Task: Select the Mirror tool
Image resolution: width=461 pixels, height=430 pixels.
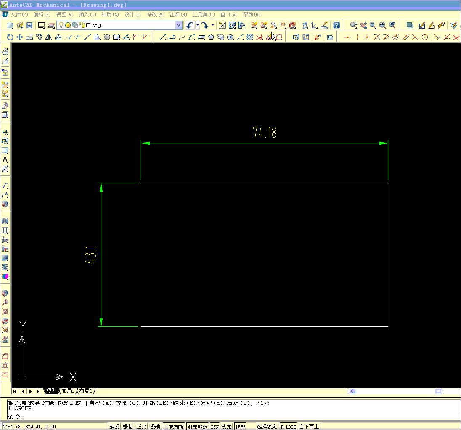Action: click(49, 37)
